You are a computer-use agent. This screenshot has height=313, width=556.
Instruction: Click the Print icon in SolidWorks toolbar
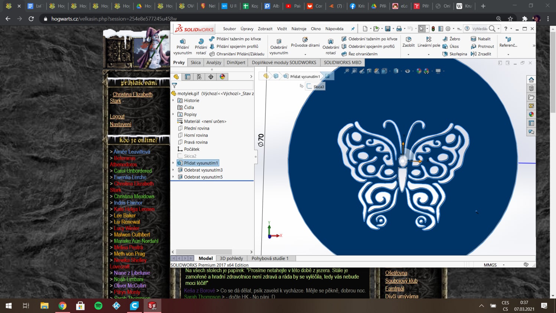[399, 29]
